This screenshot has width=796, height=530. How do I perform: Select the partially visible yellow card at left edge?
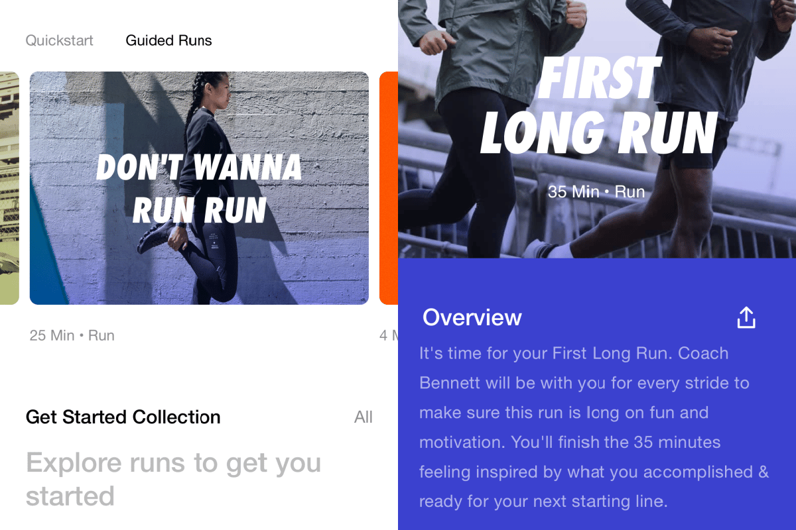(9, 188)
